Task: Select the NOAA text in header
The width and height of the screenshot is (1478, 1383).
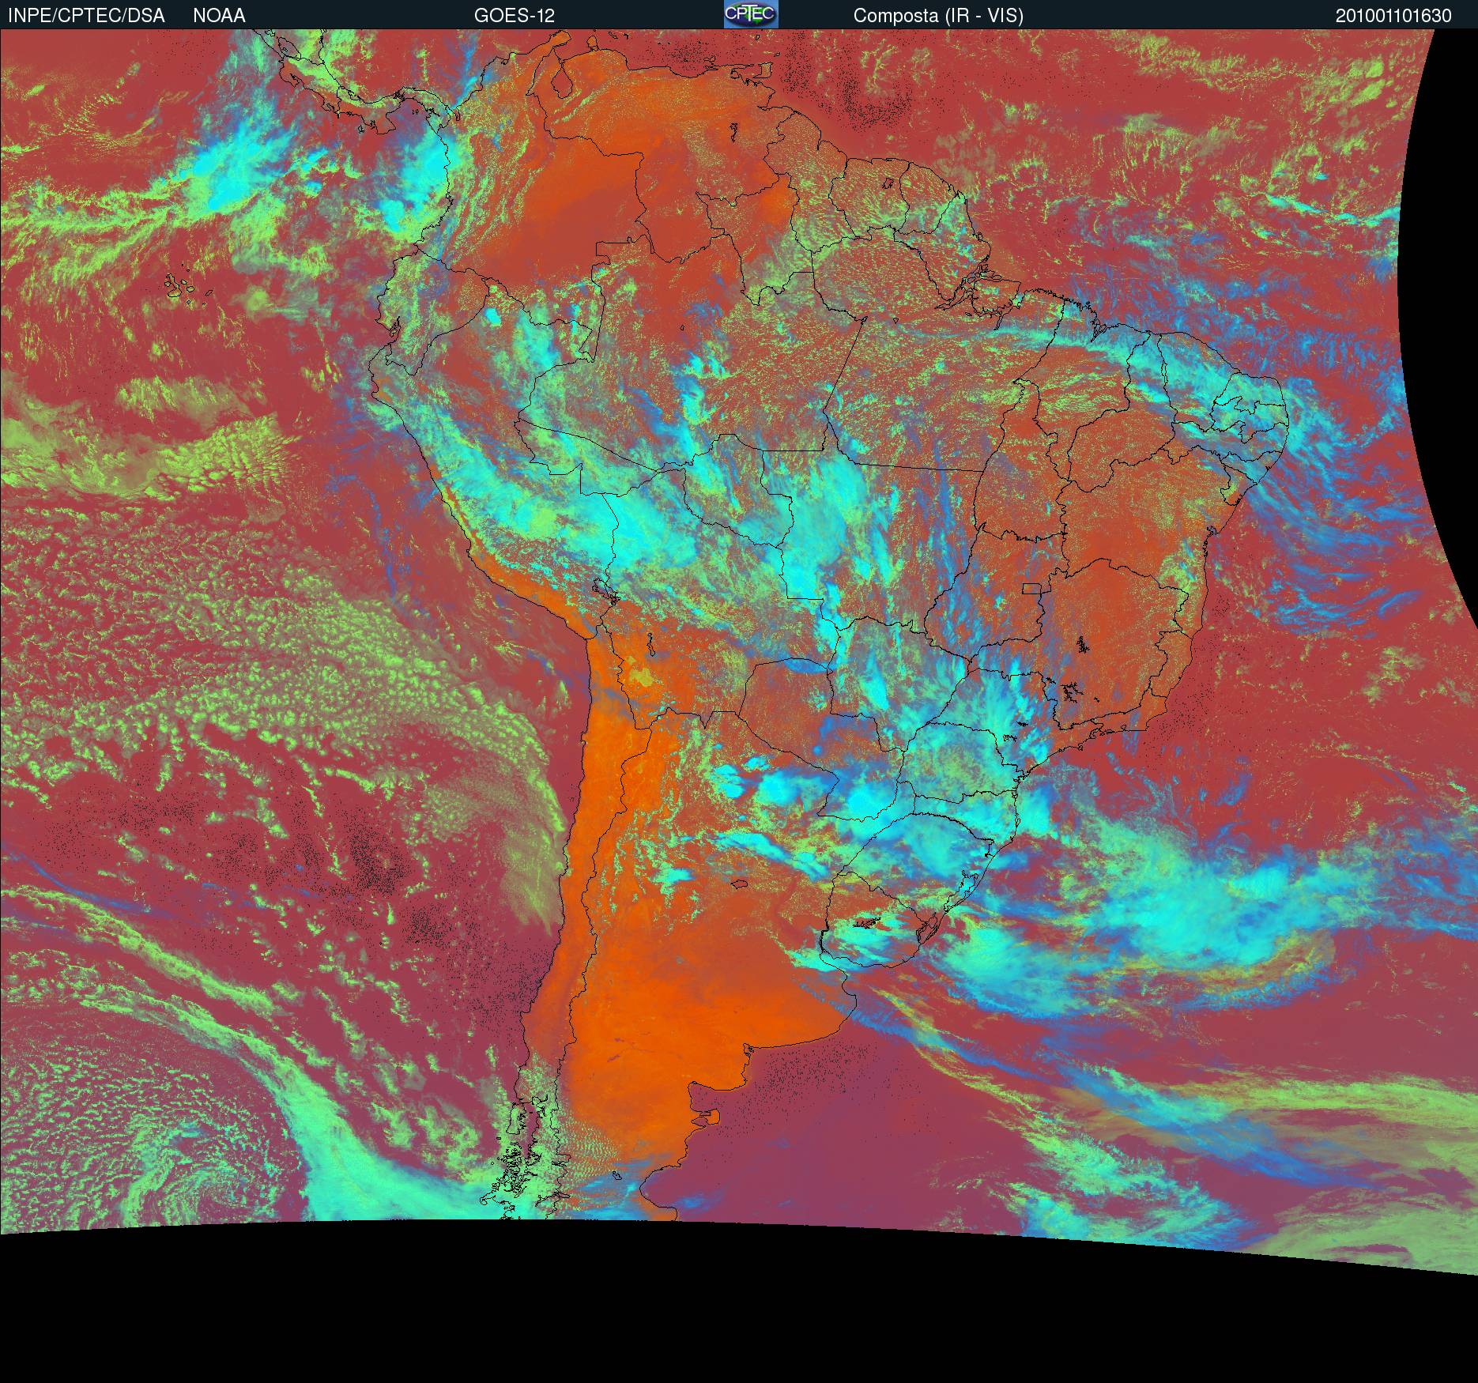Action: tap(219, 16)
